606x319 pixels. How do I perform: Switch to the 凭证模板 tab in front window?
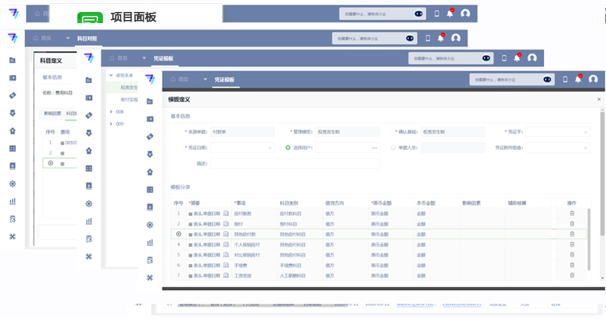click(x=224, y=80)
